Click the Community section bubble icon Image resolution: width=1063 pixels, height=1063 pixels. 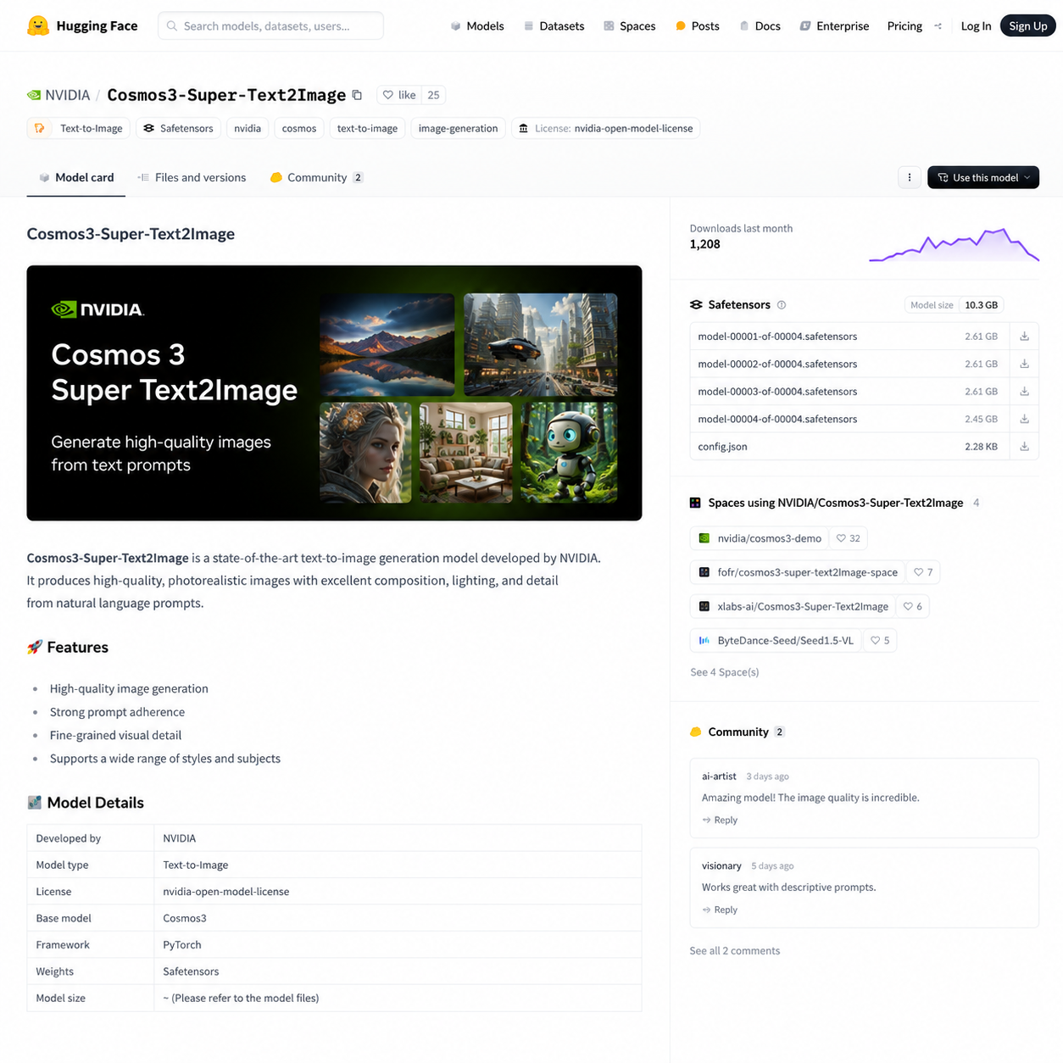click(696, 732)
